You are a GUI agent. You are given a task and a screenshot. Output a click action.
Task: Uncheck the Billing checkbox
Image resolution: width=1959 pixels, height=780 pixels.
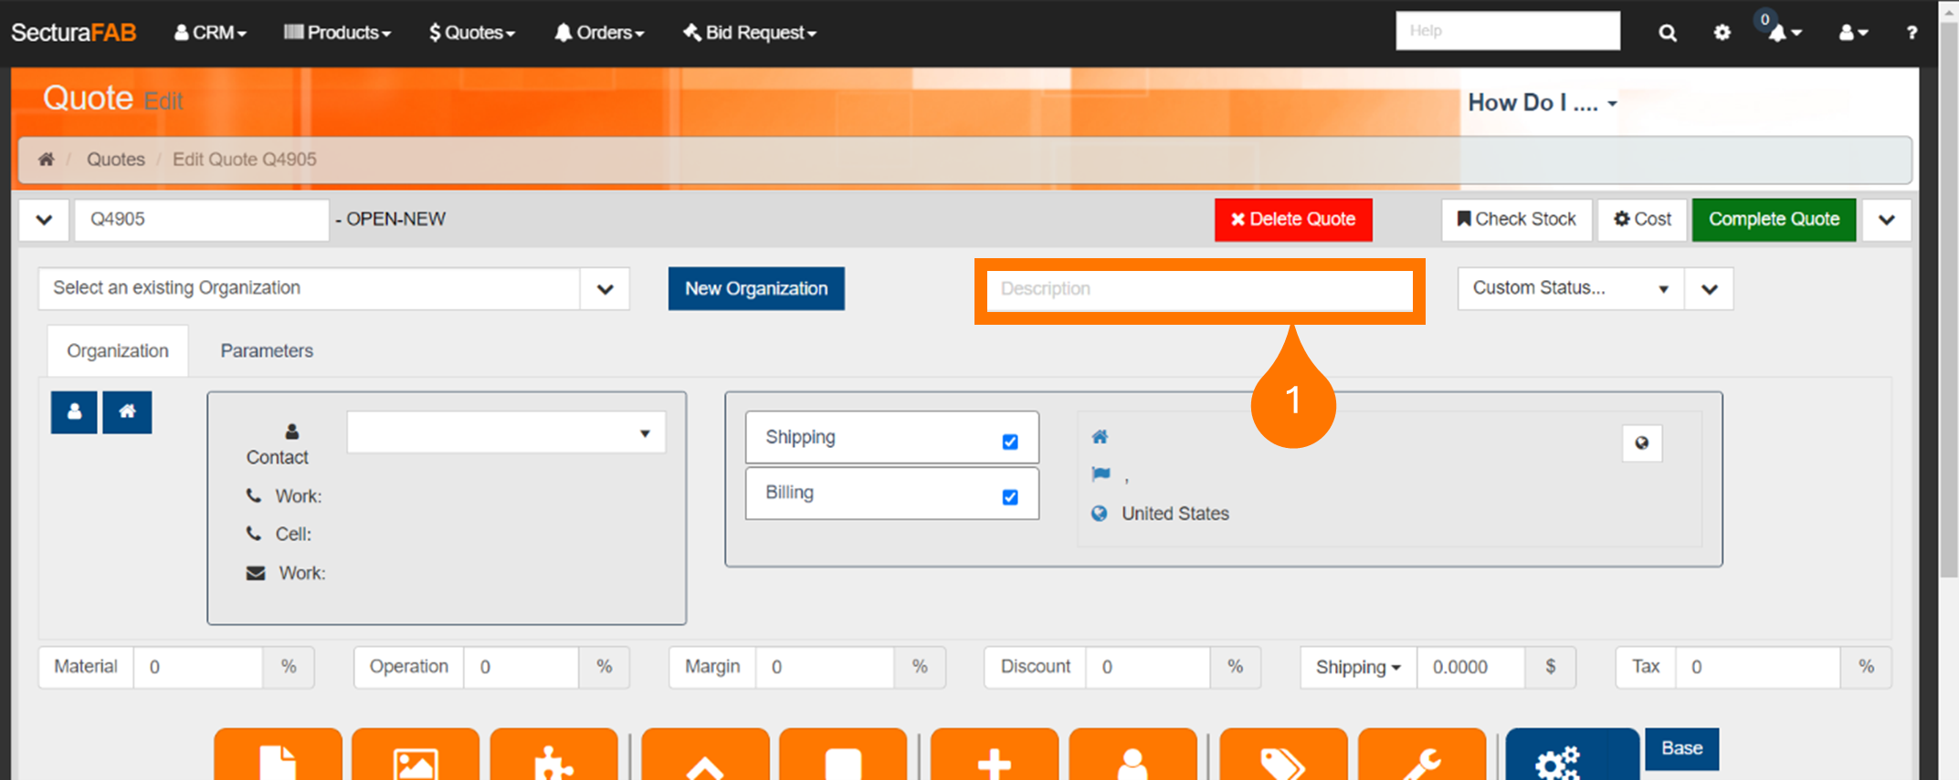[x=1009, y=497]
